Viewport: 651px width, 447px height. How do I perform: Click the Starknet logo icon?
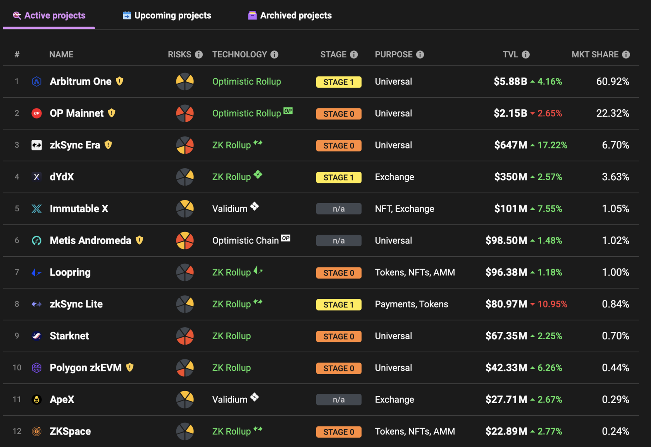[37, 336]
